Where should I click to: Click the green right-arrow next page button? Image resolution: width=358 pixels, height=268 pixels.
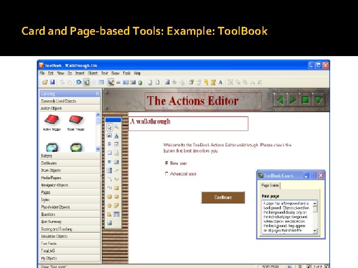(x=293, y=100)
